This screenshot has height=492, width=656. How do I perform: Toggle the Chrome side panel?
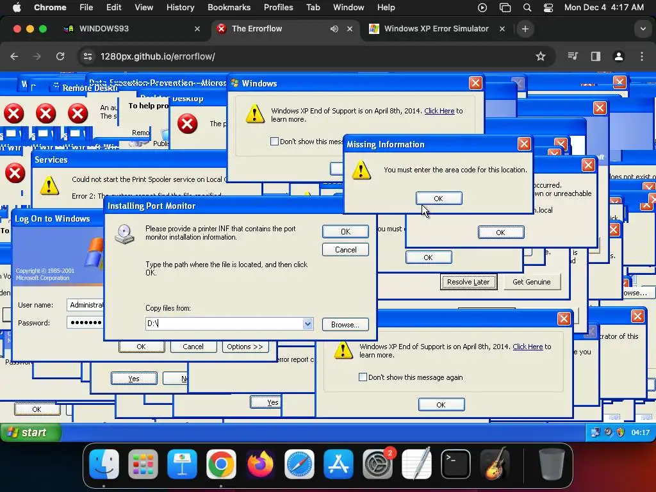click(596, 56)
